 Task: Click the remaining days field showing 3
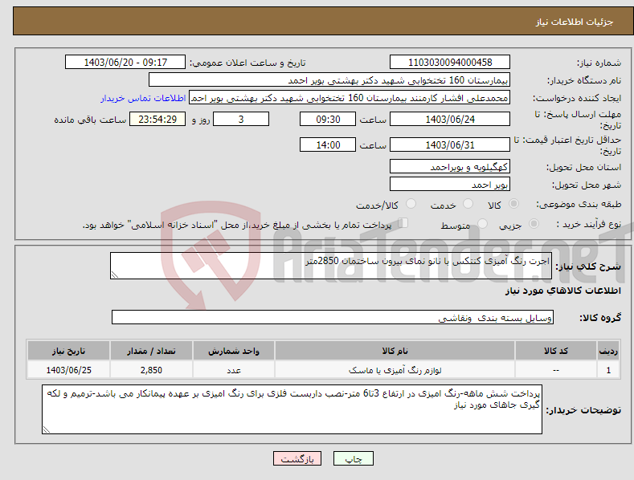[x=241, y=119]
